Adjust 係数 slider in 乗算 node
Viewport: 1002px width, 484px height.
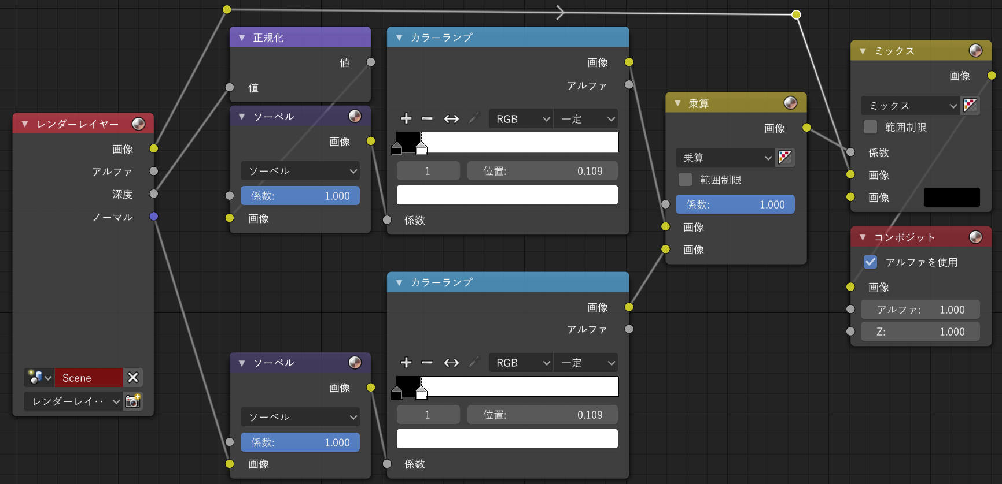pyautogui.click(x=735, y=204)
